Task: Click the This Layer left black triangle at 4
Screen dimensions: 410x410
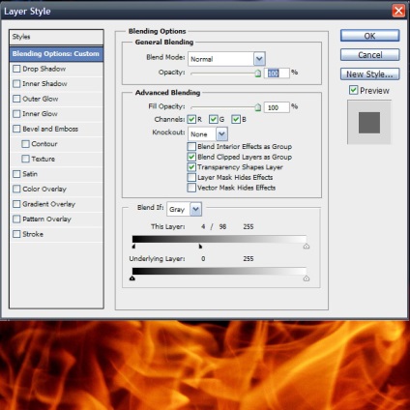Action: (133, 247)
